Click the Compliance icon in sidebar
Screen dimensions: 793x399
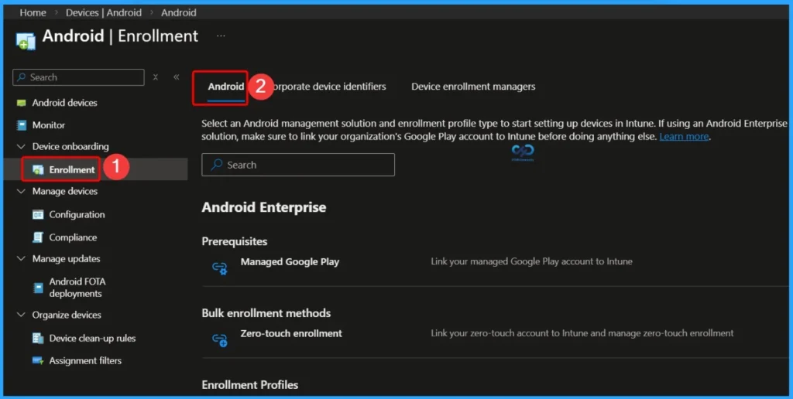tap(38, 237)
